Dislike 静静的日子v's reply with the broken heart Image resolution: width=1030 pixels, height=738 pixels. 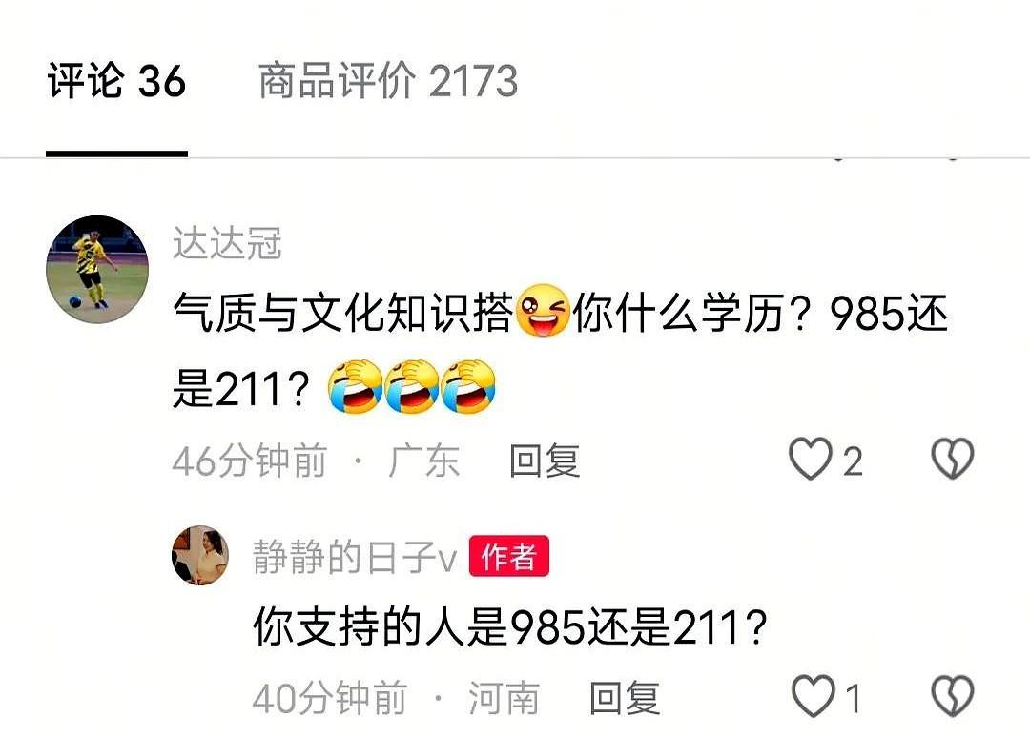click(953, 695)
